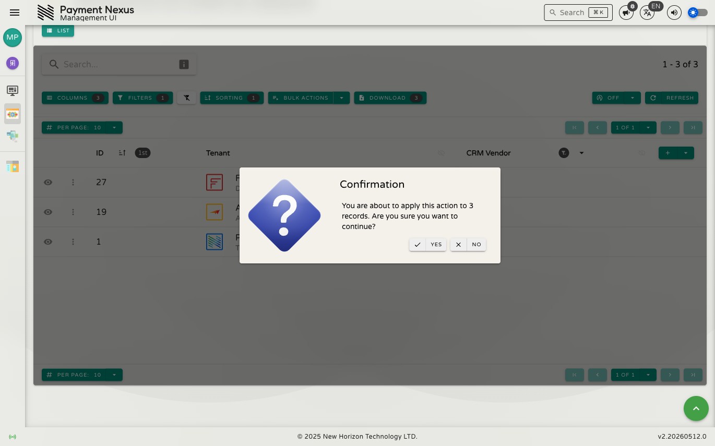Go to last page in bottom pagination
715x446 pixels.
(x=693, y=375)
